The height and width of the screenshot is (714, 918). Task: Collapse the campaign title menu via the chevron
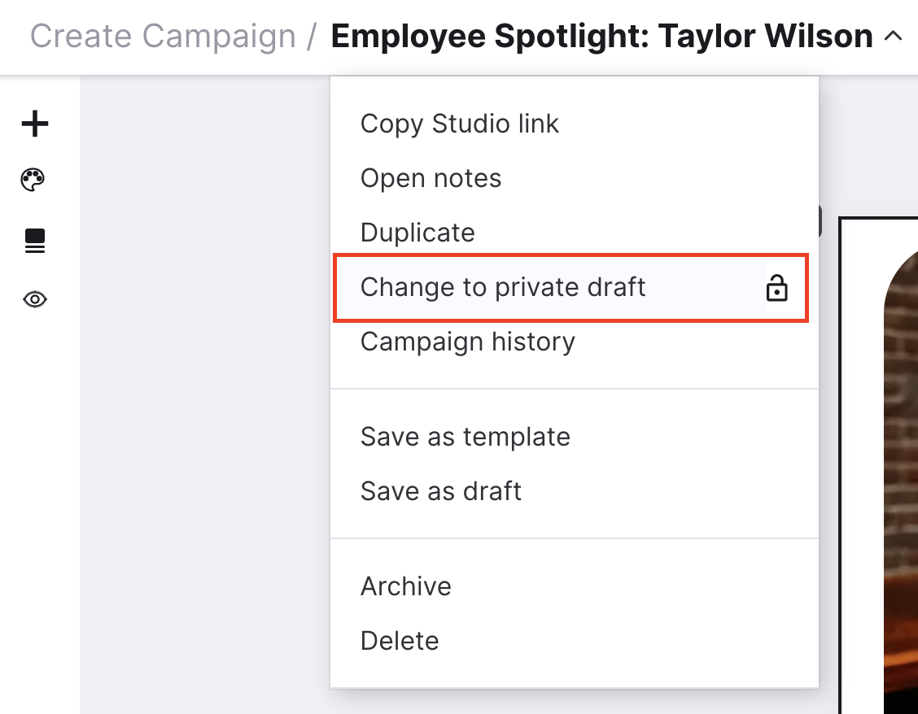click(894, 36)
